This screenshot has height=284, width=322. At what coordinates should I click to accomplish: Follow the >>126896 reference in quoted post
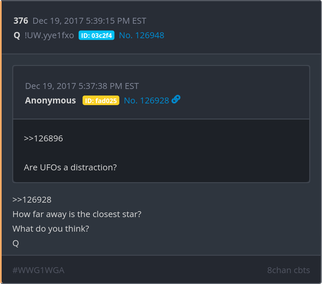[43, 138]
